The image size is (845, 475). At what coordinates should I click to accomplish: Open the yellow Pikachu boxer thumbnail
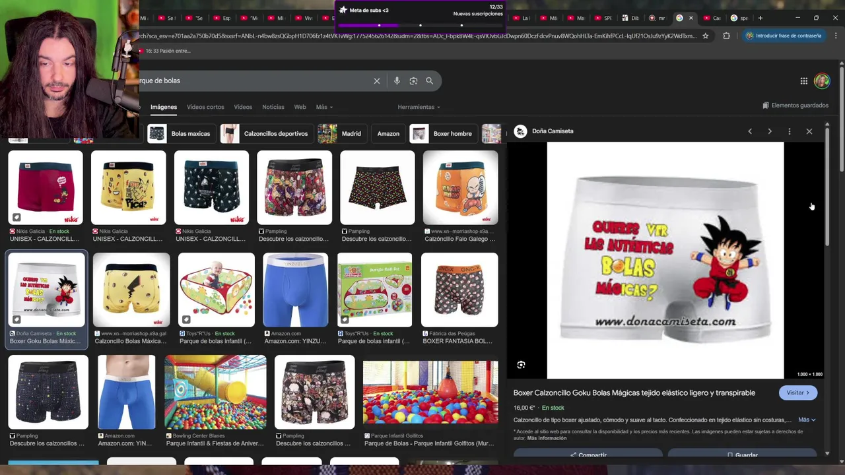point(128,187)
